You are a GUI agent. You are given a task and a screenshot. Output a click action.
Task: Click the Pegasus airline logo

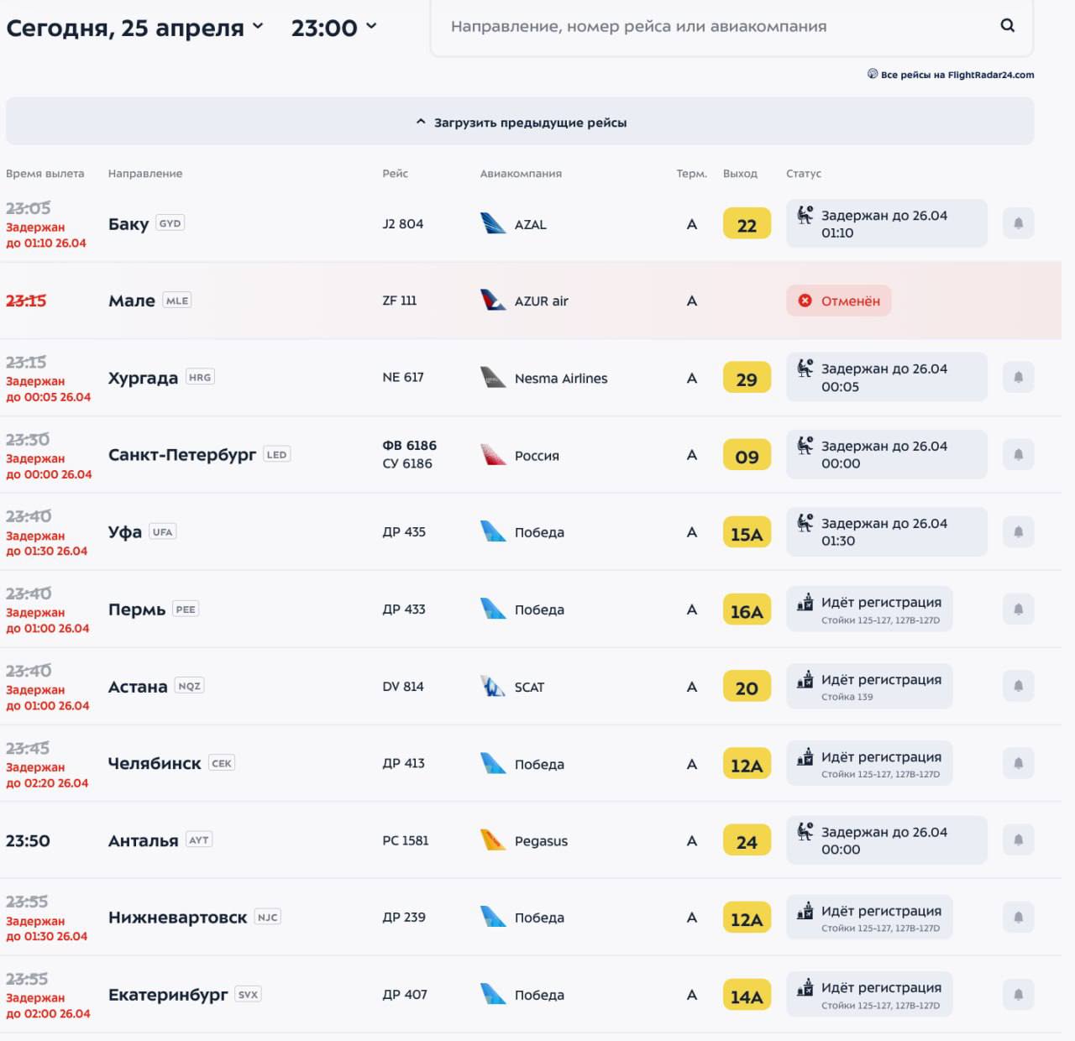(x=493, y=840)
